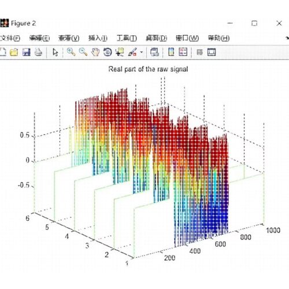The height and width of the screenshot is (289, 289).
Task: Open the 插入(I) menu
Action: 98,38
